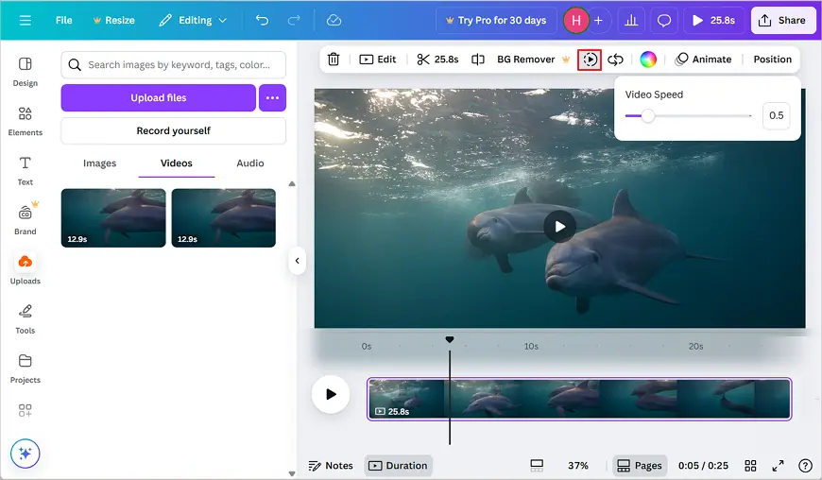This screenshot has height=480, width=822.
Task: Toggle the Pages view button
Action: pos(640,465)
